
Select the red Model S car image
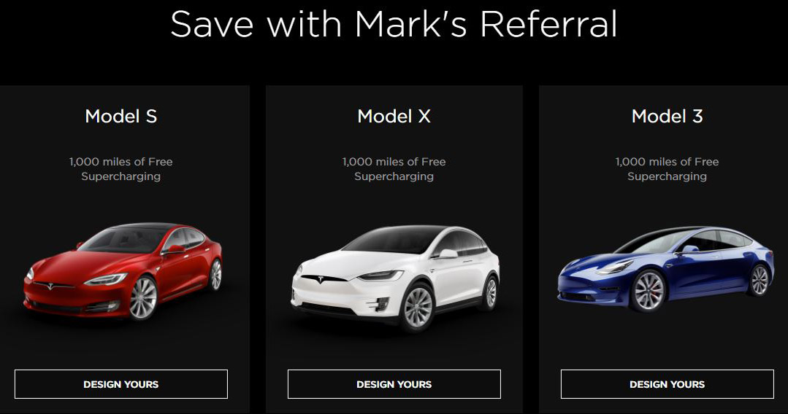coord(123,271)
